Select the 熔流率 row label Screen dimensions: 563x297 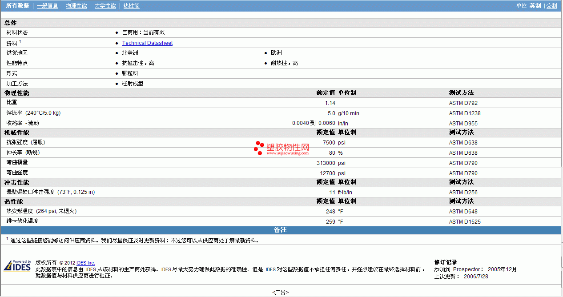33,113
